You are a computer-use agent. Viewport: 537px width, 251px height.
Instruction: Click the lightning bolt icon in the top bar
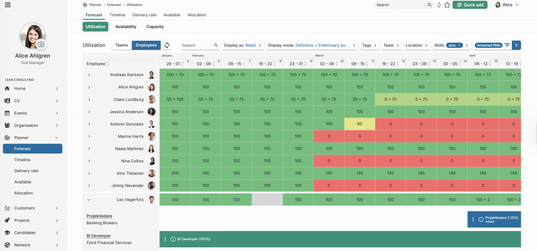coord(438,5)
